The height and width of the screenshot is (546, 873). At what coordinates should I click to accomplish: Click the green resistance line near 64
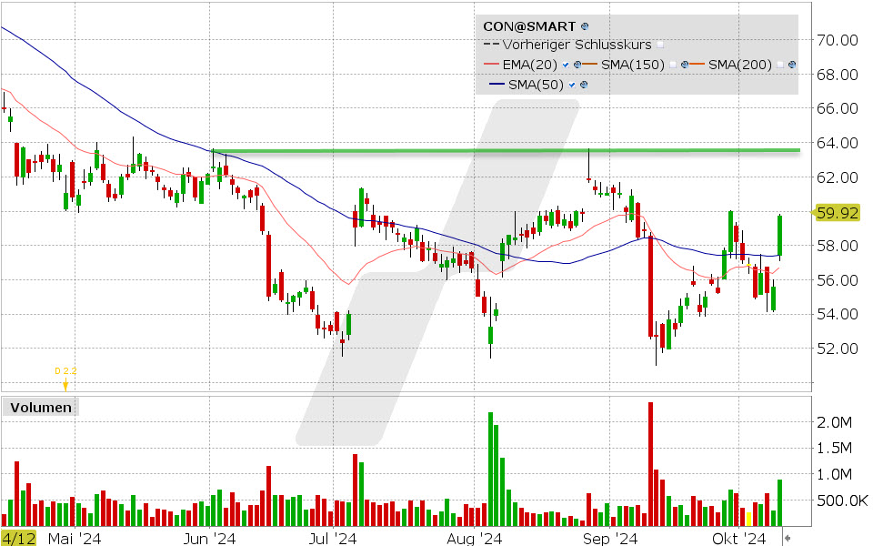507,150
